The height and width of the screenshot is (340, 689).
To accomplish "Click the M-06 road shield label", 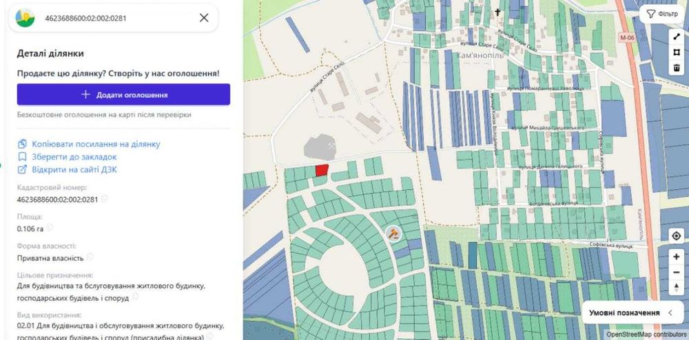I will click(627, 38).
